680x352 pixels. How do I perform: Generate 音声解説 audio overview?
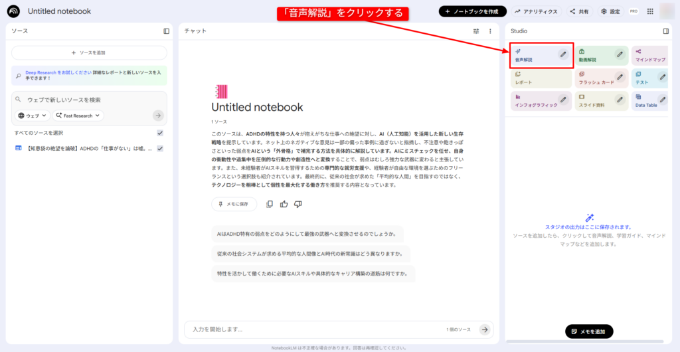click(x=535, y=56)
